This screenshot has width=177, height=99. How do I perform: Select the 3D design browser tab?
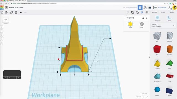(17, 1)
